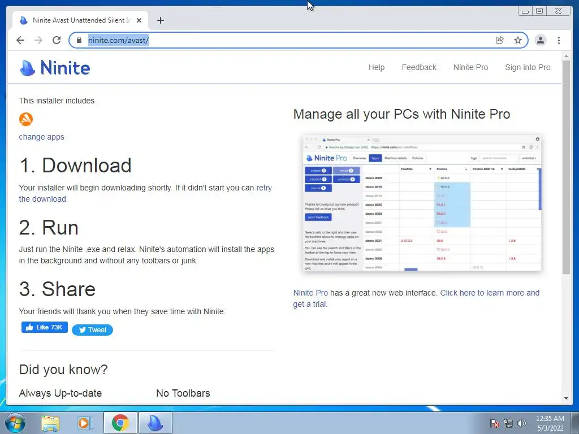The width and height of the screenshot is (579, 434).
Task: Open the Windows Start menu
Action: coord(15,423)
